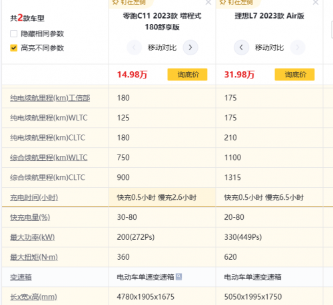Click the 31.98万 price
This screenshot has height=305, width=333.
click(239, 75)
